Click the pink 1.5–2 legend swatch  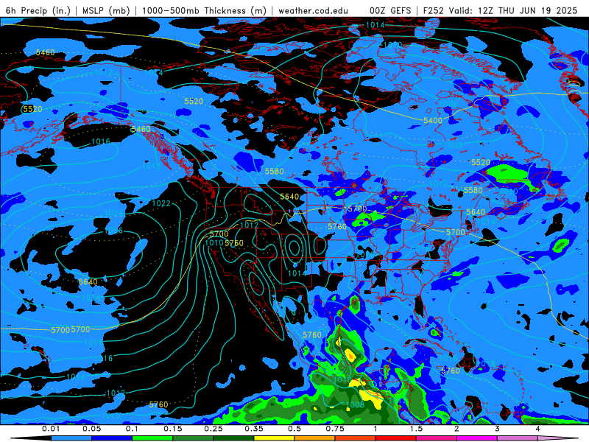437,438
